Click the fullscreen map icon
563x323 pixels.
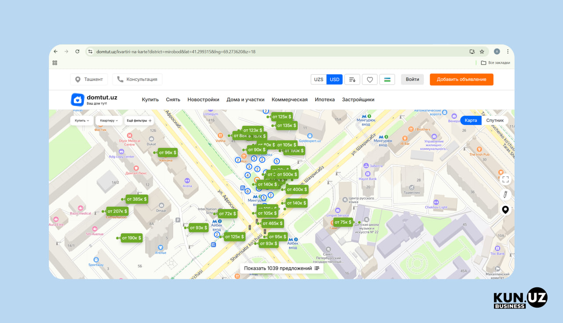tap(505, 180)
